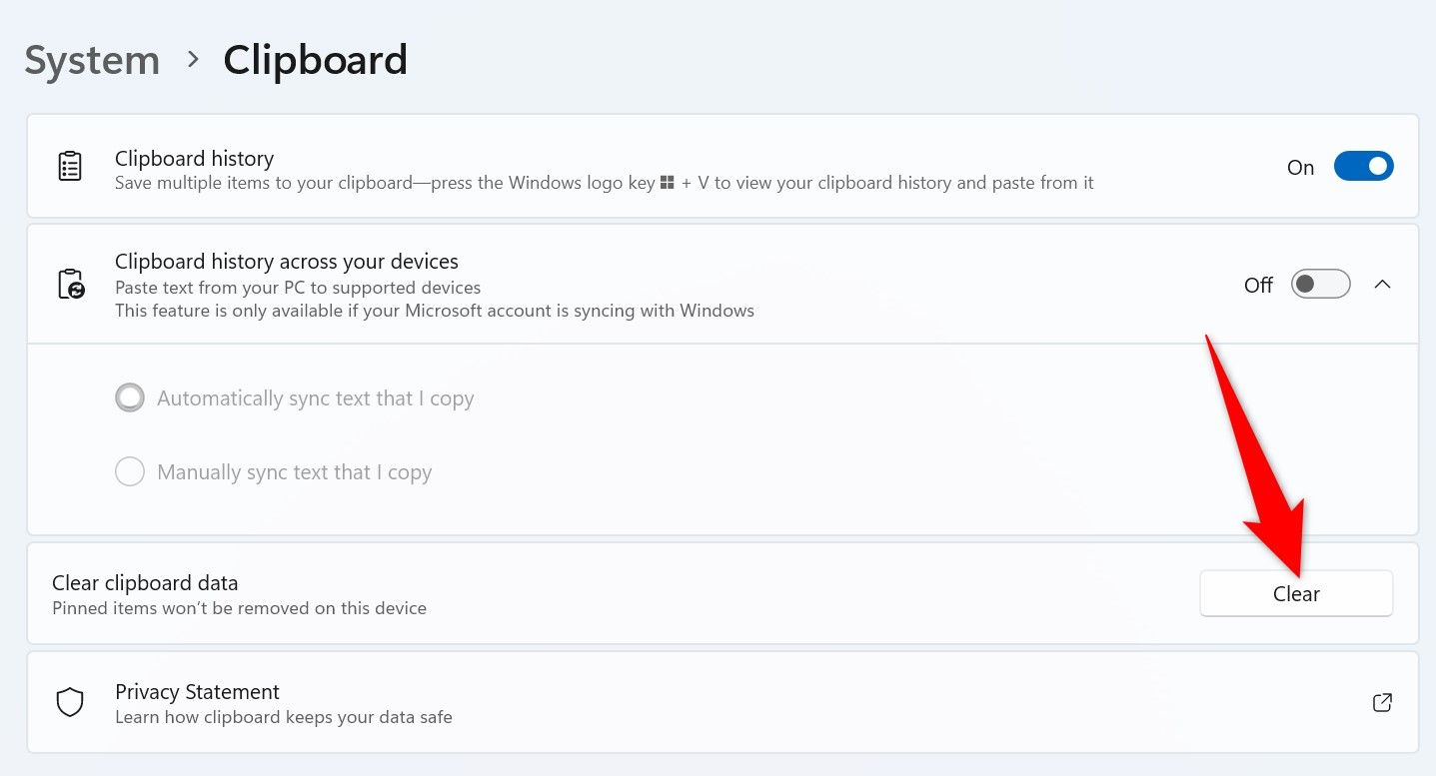This screenshot has height=776, width=1436.
Task: Click the Windows logo key icon
Action: [668, 184]
